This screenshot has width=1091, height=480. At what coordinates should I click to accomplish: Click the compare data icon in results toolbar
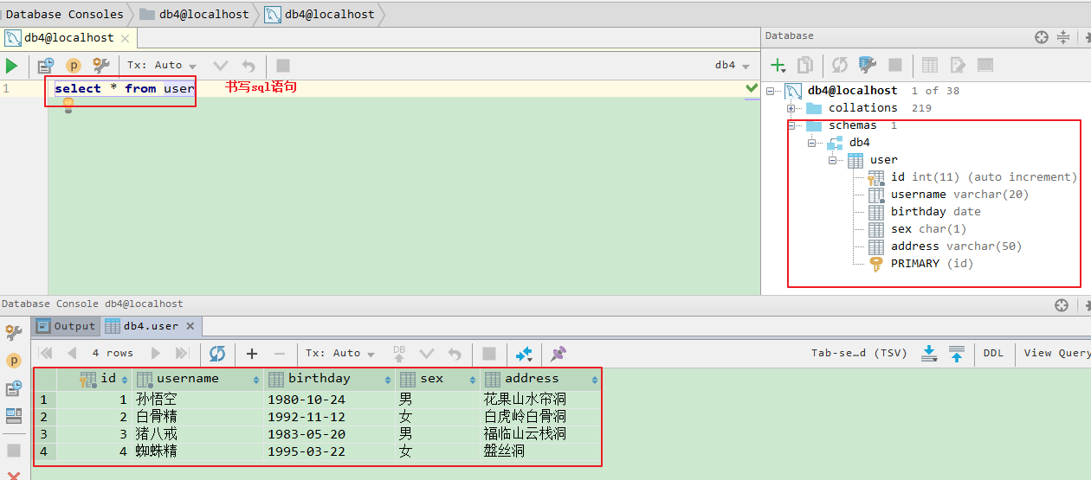[x=524, y=354]
